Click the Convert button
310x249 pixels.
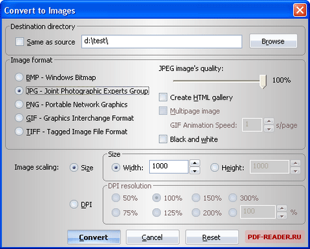click(94, 237)
